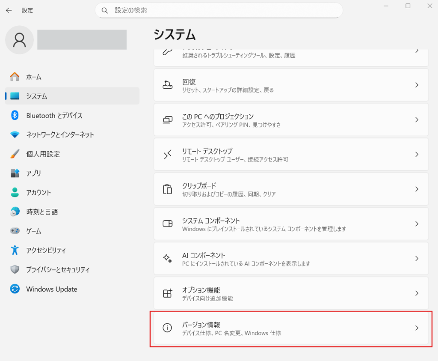
Task: Expand the バージョン情報 row chevron
Action: click(x=417, y=328)
